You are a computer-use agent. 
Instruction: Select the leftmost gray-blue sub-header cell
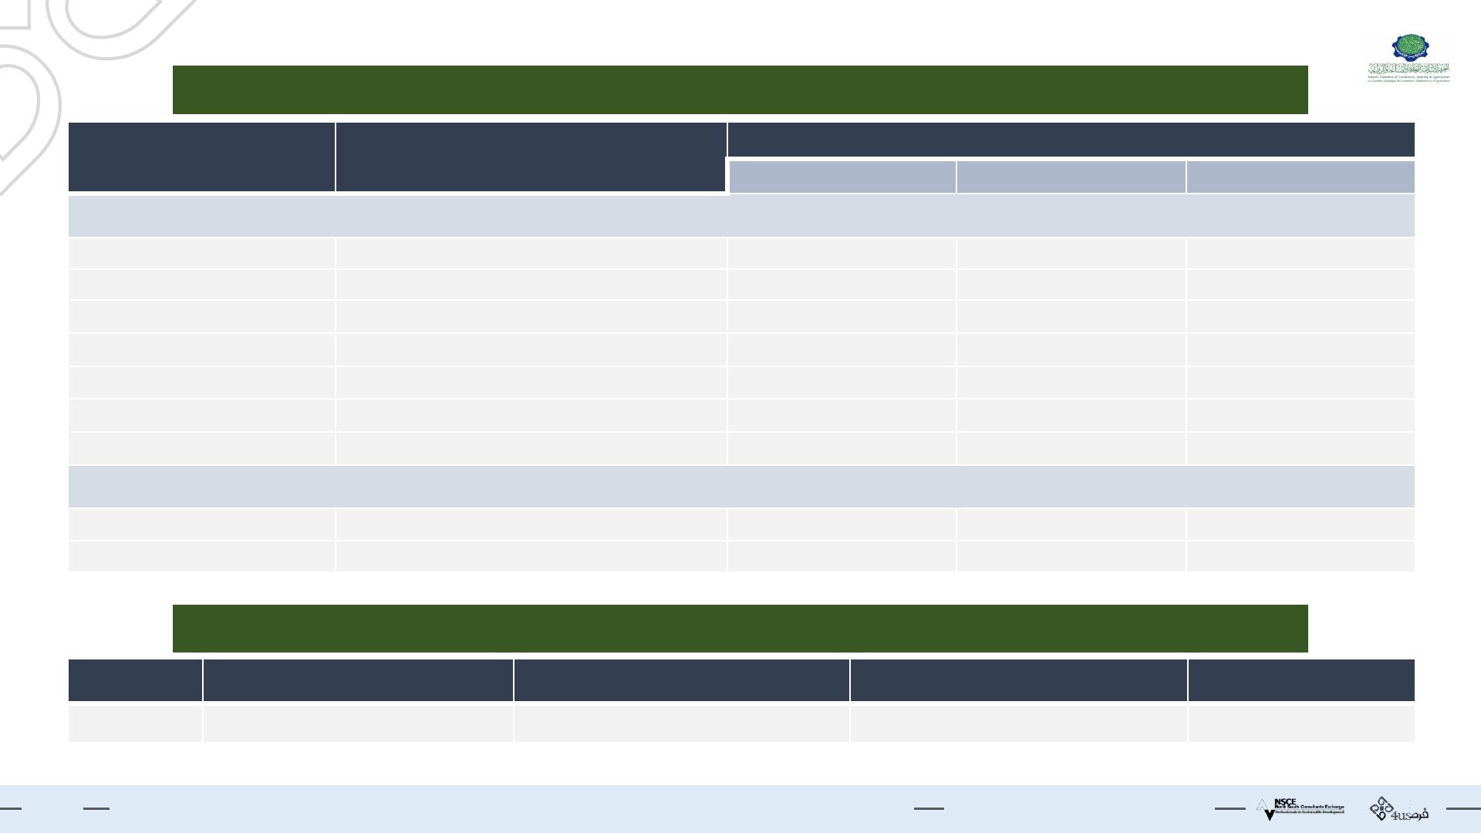[842, 177]
